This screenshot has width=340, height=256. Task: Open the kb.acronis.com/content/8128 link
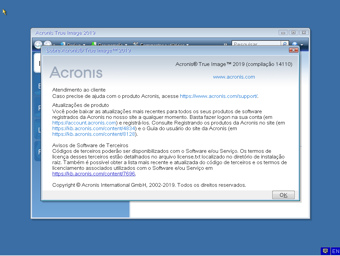pyautogui.click(x=94, y=134)
